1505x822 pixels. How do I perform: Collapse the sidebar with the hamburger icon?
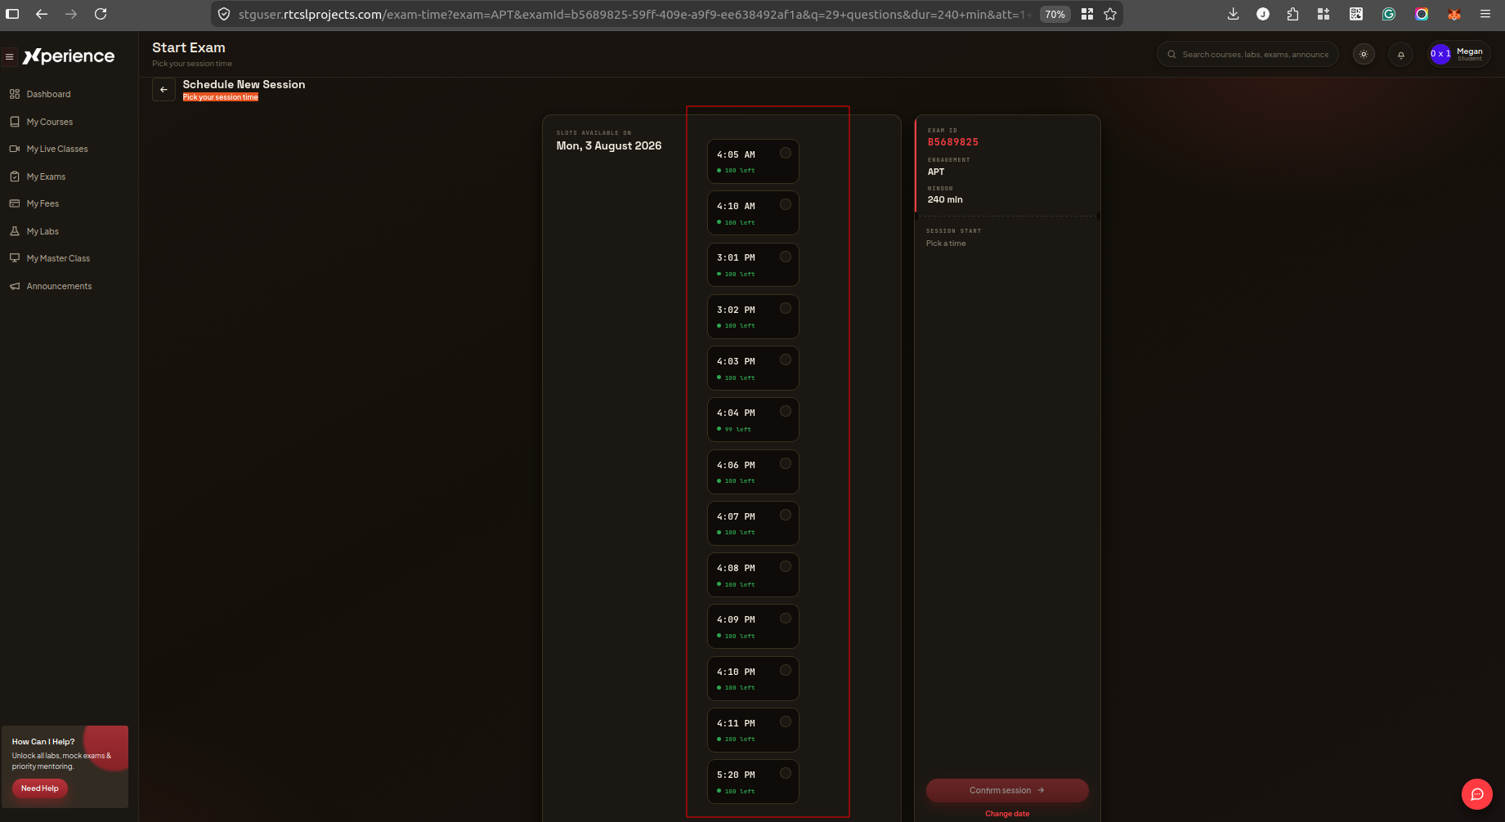coord(10,56)
